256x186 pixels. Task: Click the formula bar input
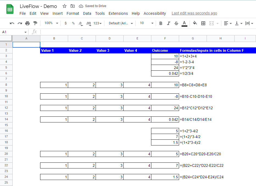click(148, 32)
